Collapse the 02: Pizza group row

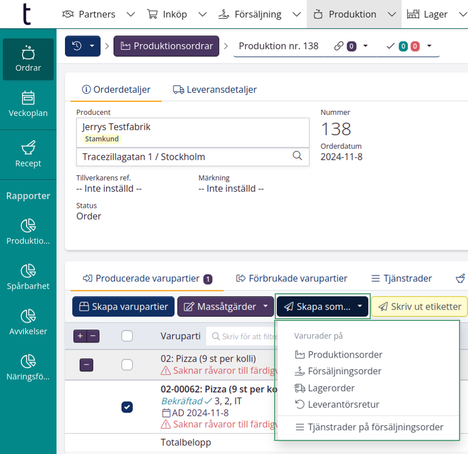point(86,365)
